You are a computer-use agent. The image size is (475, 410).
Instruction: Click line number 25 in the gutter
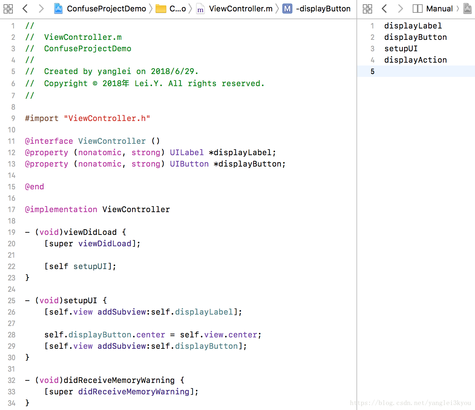click(x=12, y=300)
